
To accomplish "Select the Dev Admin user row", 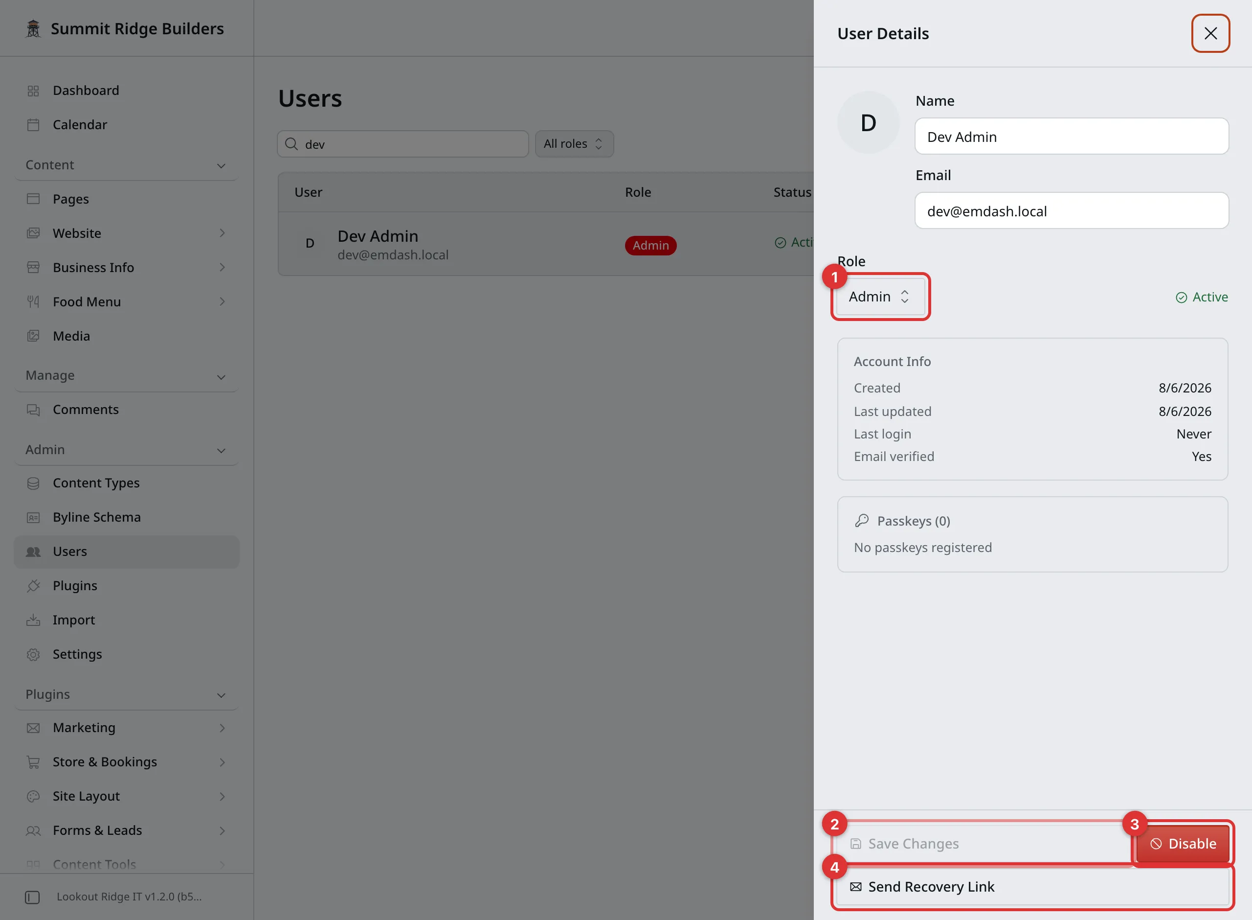I will (x=545, y=244).
